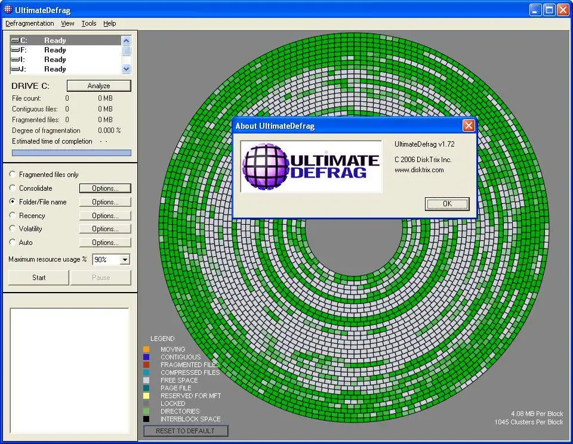Click the Start button
This screenshot has width=573, height=444.
39,278
